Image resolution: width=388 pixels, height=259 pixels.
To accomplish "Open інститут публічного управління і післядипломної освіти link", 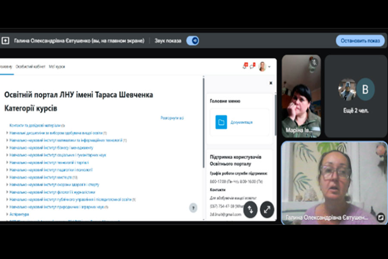I will tap(71, 199).
